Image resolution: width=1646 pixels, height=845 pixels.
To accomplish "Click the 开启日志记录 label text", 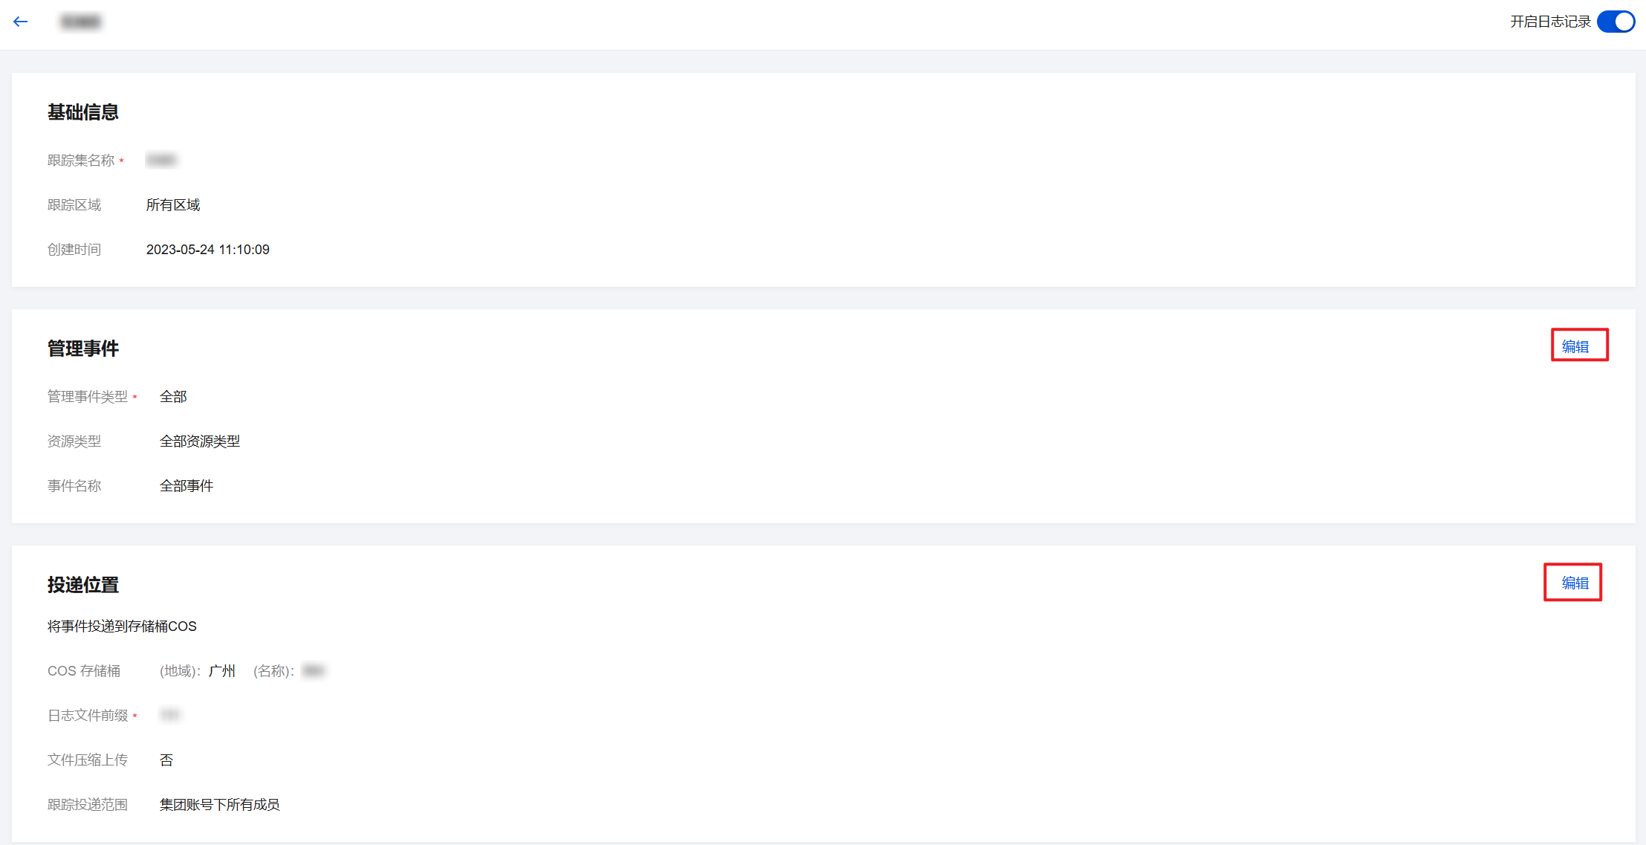I will pos(1550,22).
